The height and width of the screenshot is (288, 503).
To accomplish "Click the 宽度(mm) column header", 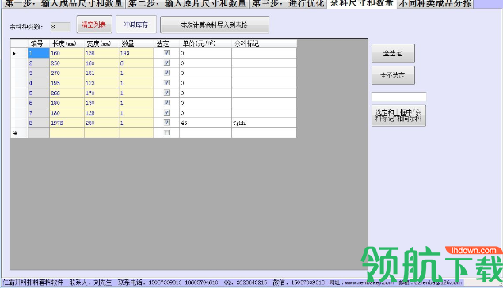I will tap(101, 44).
